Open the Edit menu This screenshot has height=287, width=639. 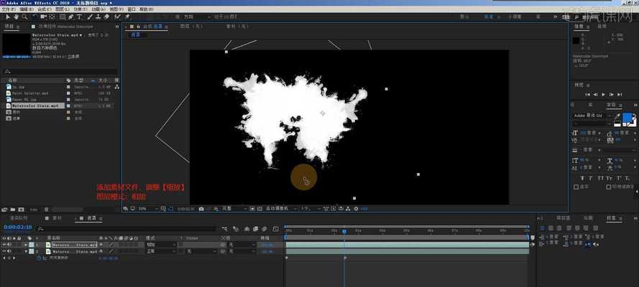tap(27, 9)
